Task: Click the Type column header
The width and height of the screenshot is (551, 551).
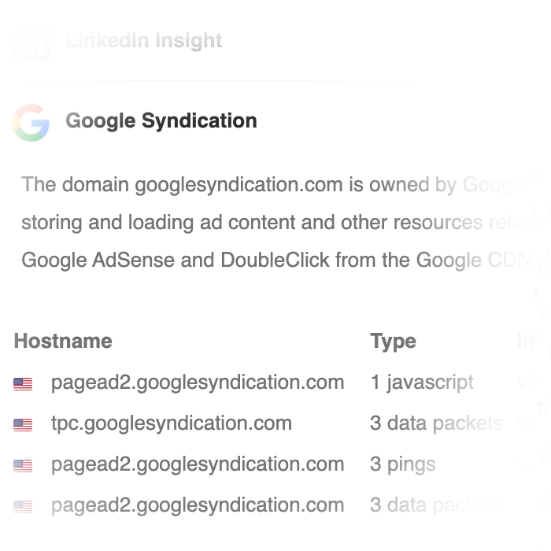Action: click(394, 342)
